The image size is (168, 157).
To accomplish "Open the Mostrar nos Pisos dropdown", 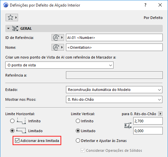I will 114,99.
